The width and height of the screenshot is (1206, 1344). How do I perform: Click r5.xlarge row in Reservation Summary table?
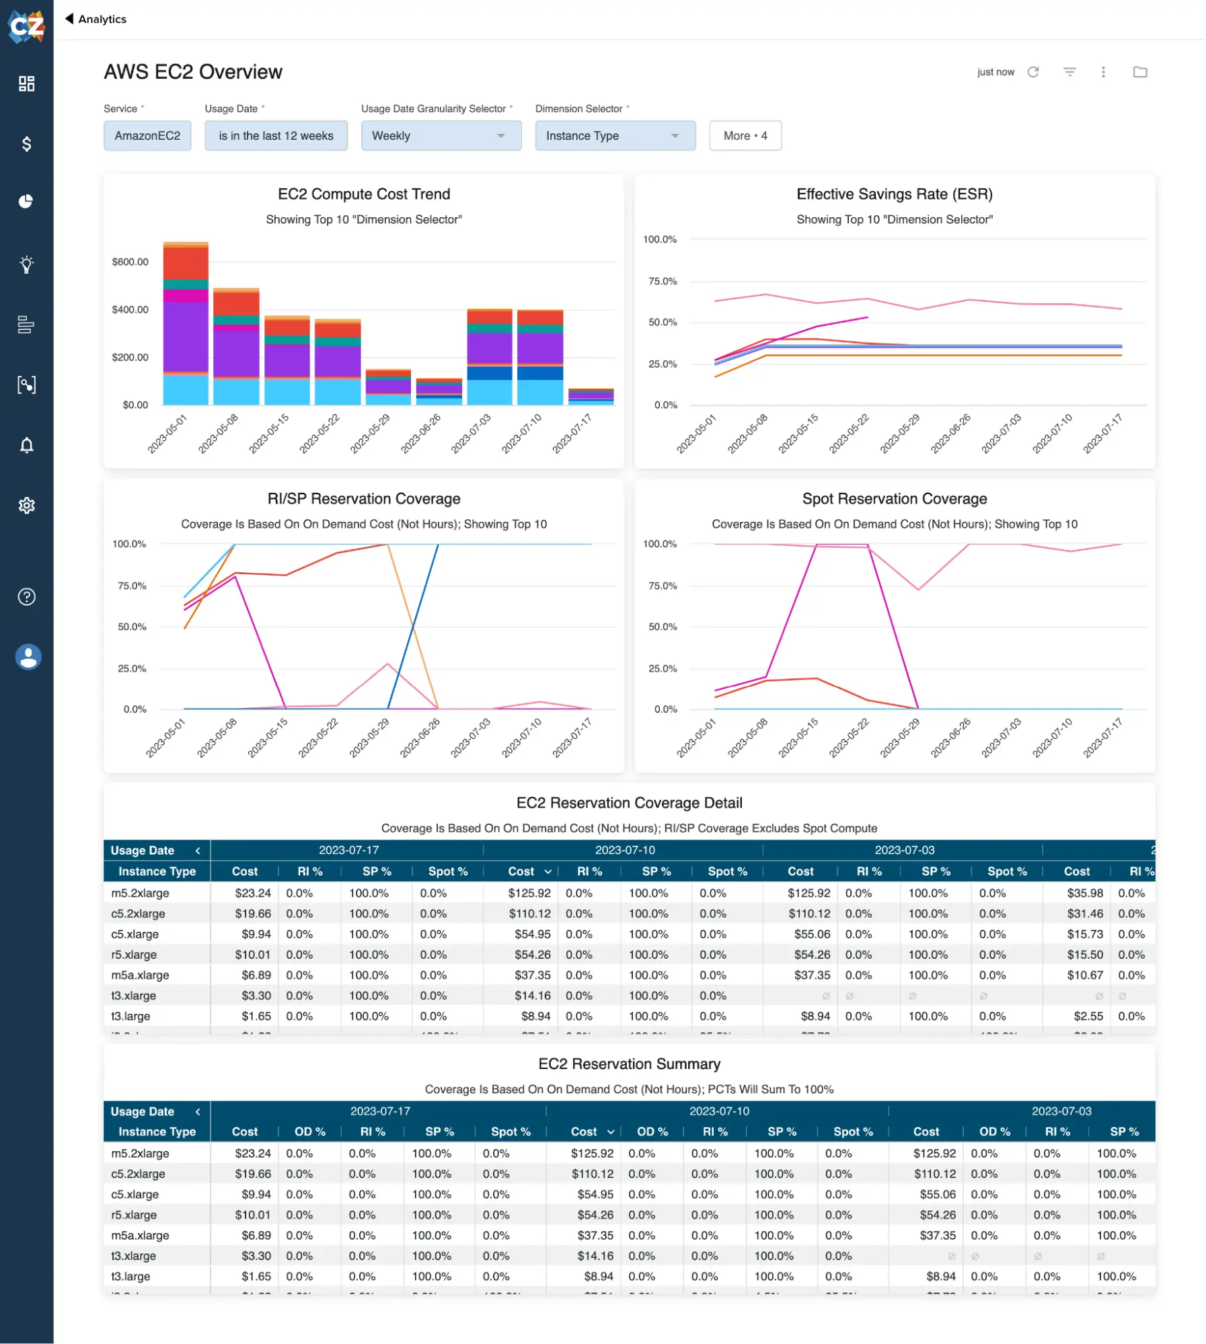tap(629, 1216)
